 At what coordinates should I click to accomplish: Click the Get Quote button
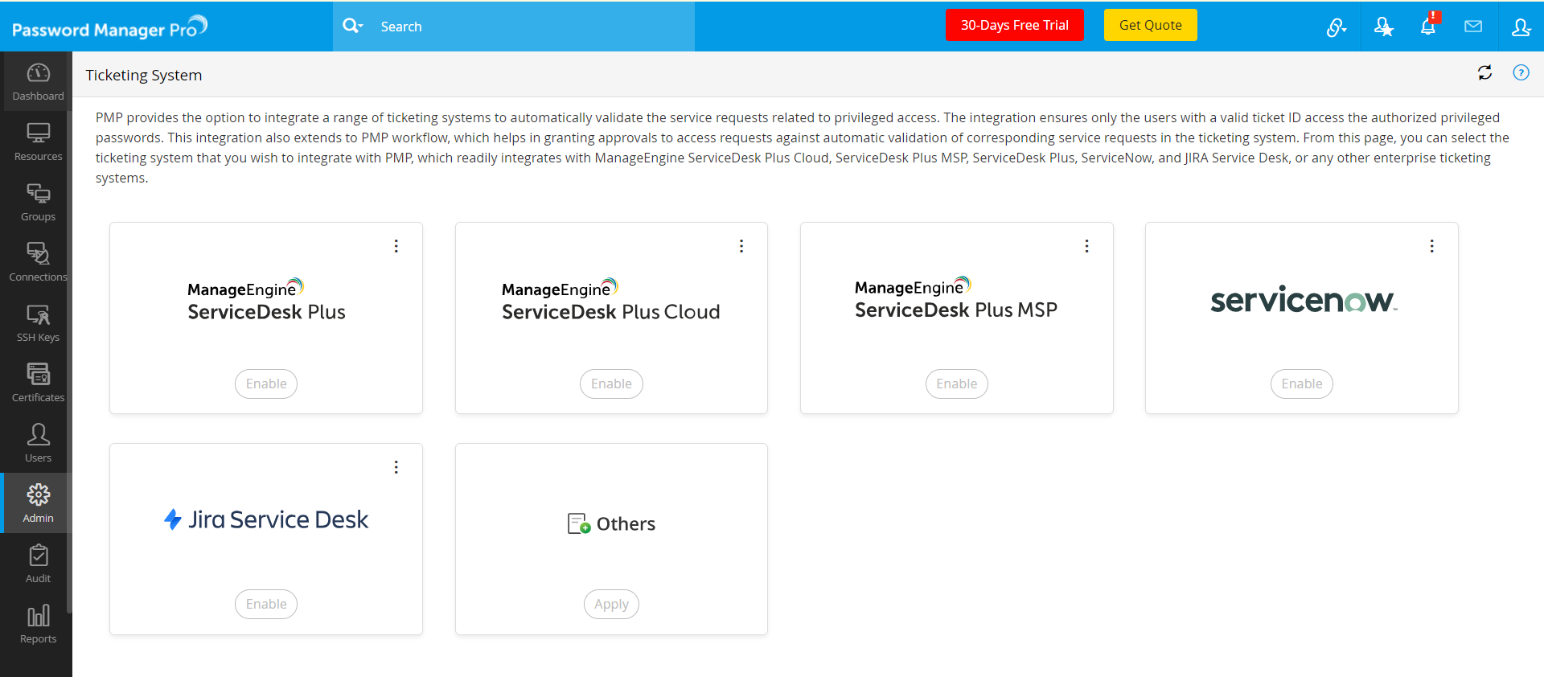(x=1150, y=25)
